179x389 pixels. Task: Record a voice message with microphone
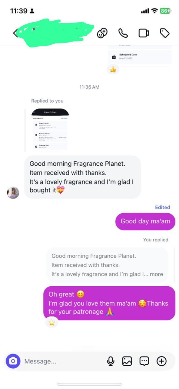[x=111, y=361]
